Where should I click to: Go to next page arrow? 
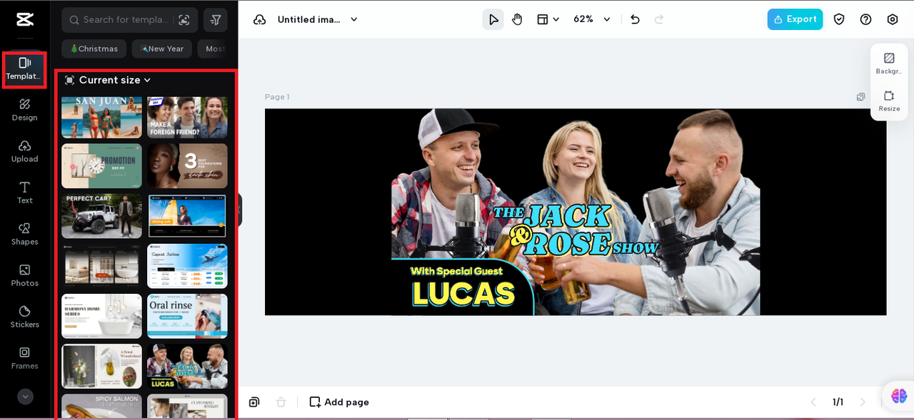[x=863, y=402]
